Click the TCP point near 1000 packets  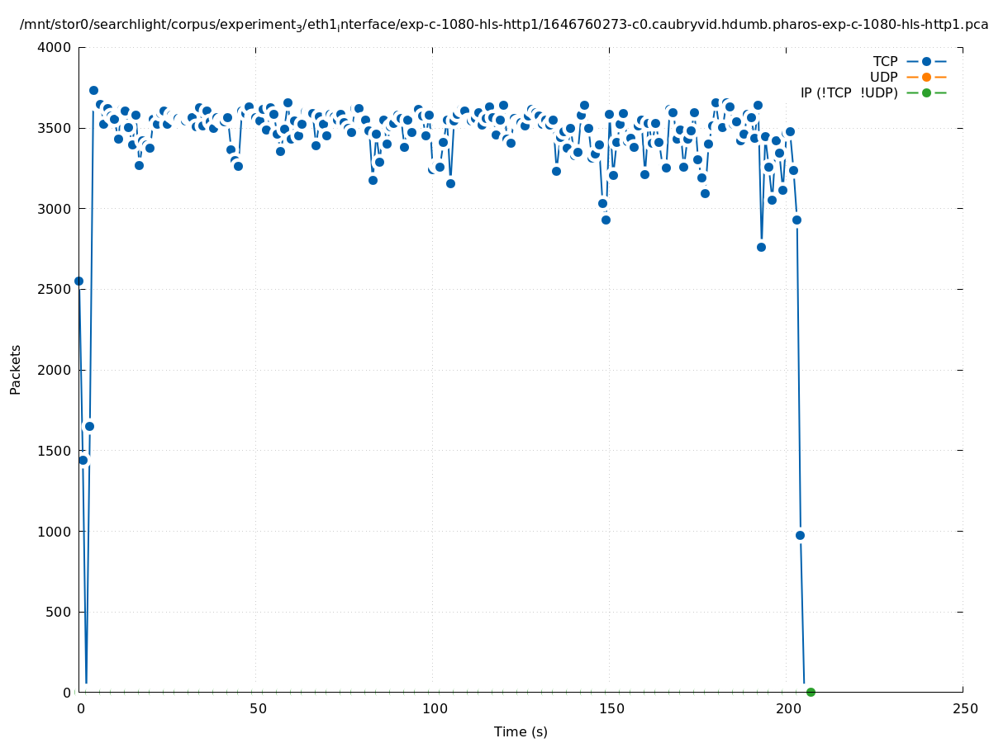coord(800,535)
